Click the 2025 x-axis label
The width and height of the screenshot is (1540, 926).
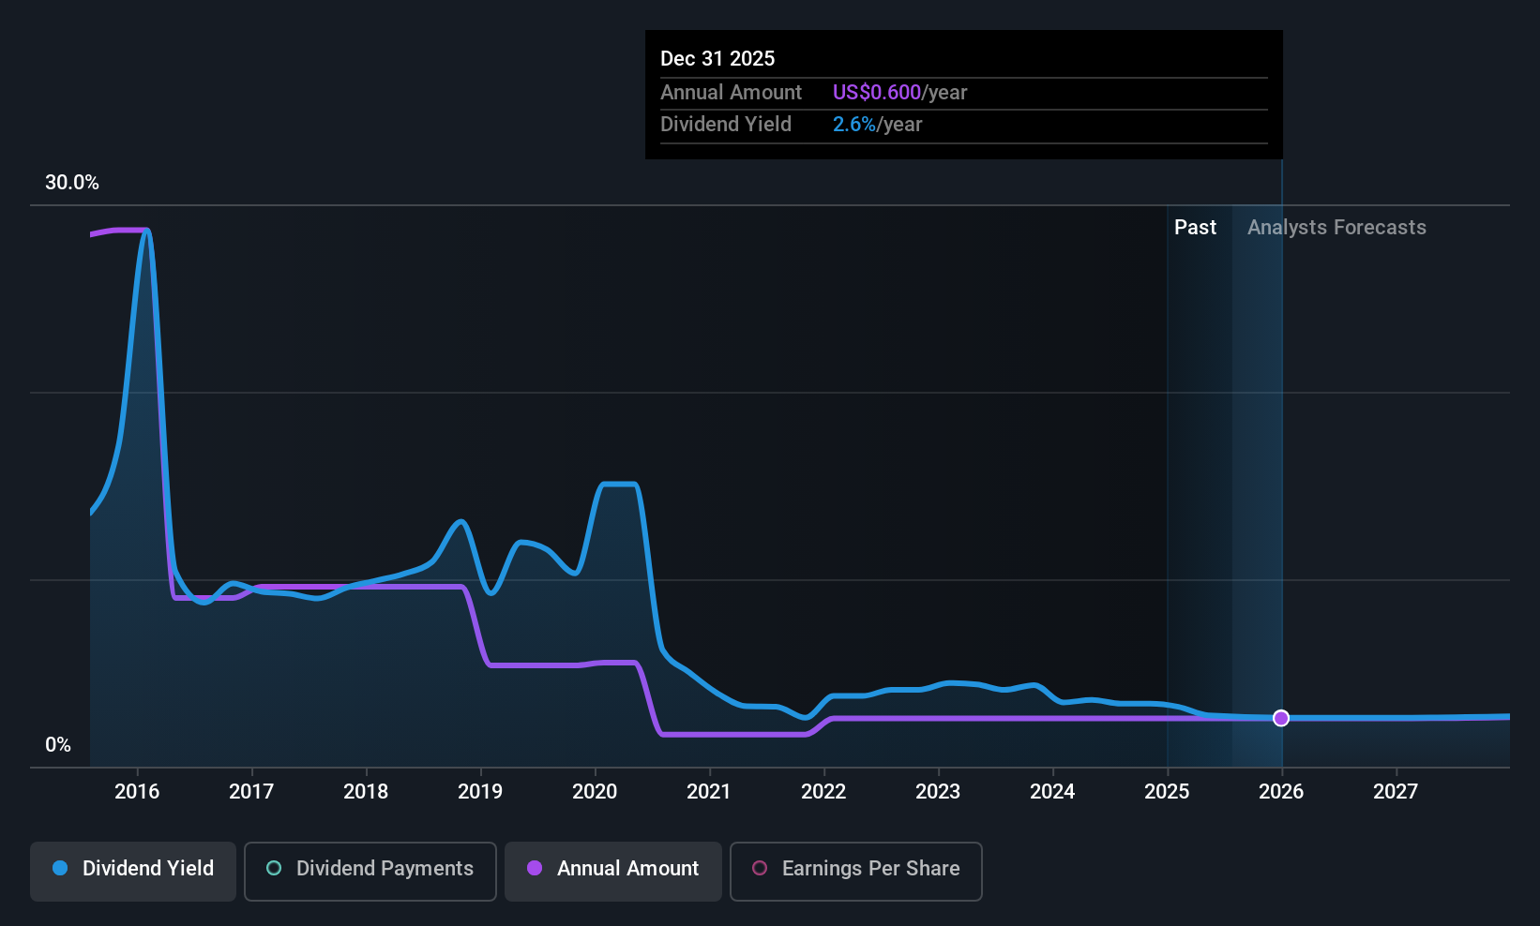tap(1167, 792)
